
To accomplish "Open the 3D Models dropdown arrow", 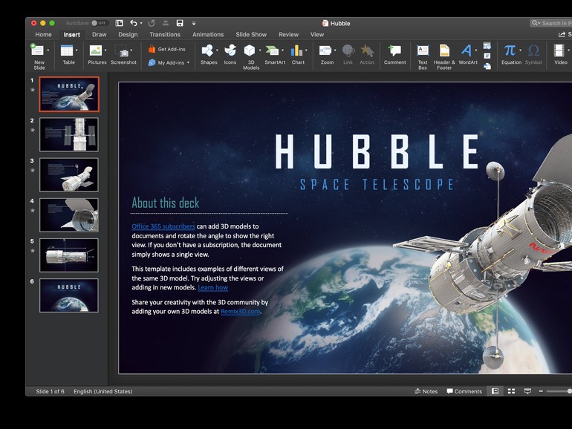I will pyautogui.click(x=260, y=50).
